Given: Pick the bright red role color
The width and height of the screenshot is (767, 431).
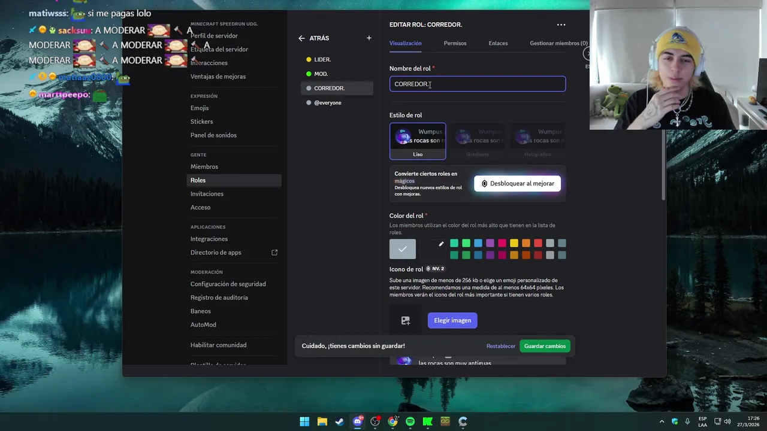Looking at the screenshot, I should click(538, 243).
